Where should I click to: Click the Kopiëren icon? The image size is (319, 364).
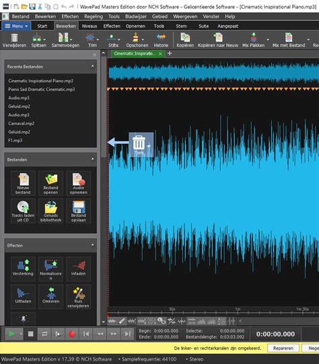click(185, 38)
